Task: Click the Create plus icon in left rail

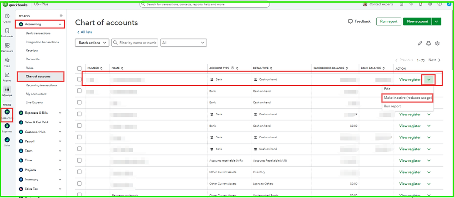Action: point(7,16)
